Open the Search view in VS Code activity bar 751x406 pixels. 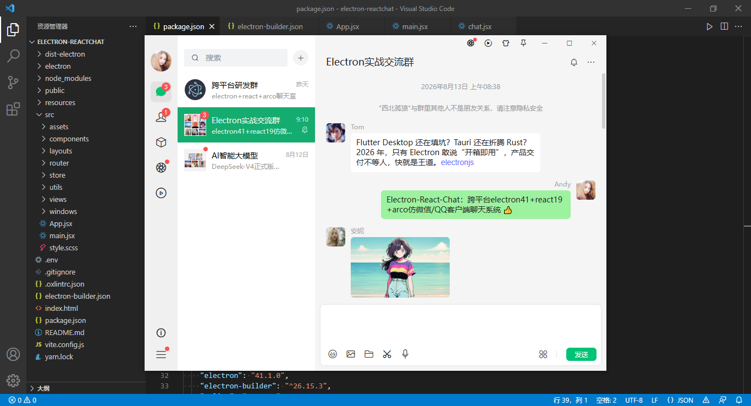pos(13,56)
